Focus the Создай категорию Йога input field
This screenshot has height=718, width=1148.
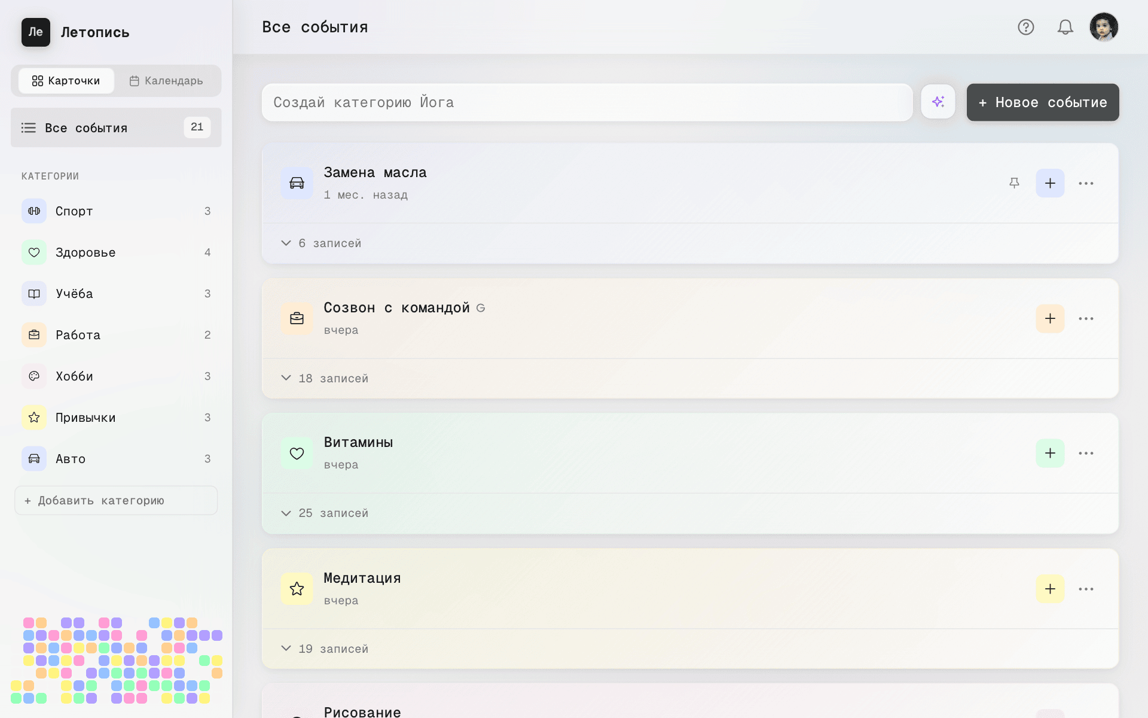587,102
